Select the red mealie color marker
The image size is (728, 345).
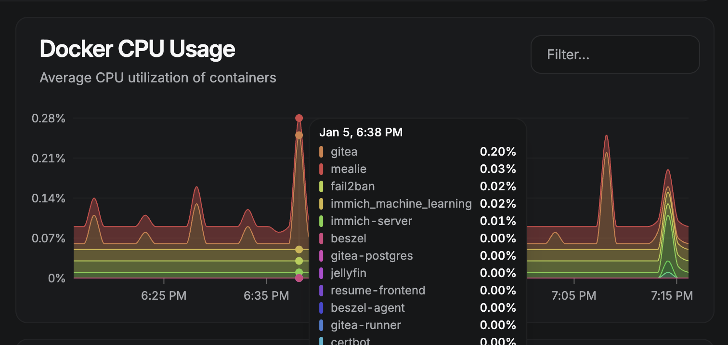point(321,169)
